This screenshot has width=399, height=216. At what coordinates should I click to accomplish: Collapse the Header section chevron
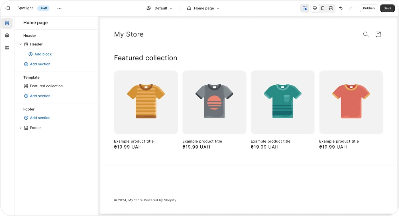(21, 44)
